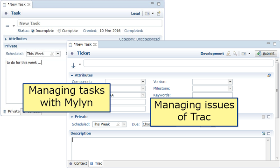
Task: Collapse the Attributes section in Ticket
Action: point(72,76)
